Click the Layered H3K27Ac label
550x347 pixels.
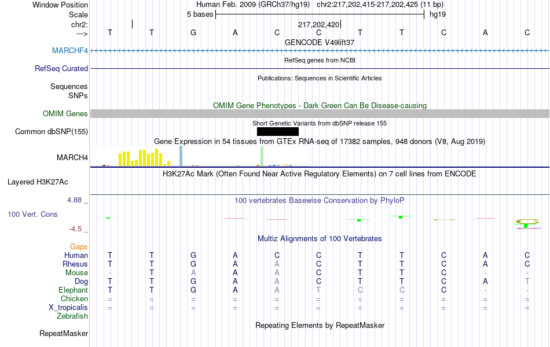(x=38, y=182)
